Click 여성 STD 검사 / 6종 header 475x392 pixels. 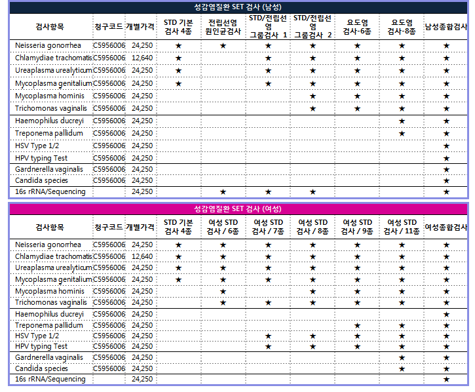223,227
